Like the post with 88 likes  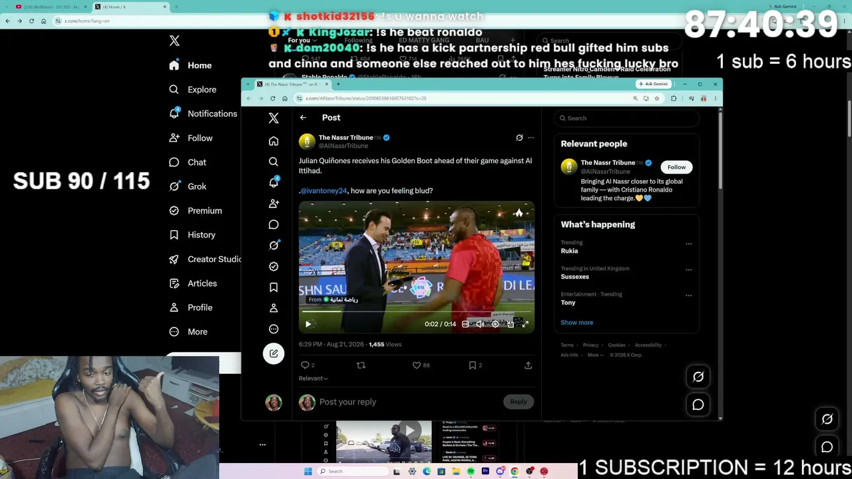click(x=417, y=365)
